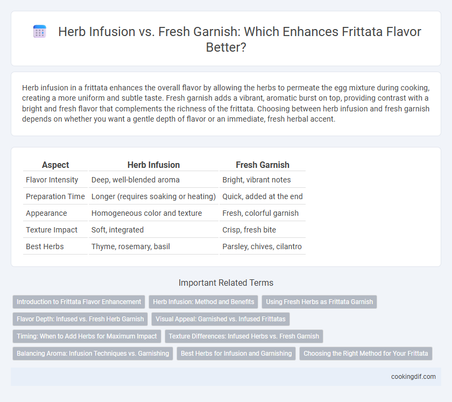Open 'Introduction to Frittata Flavor Enhancement' tag
452x402 pixels.
[x=79, y=302]
